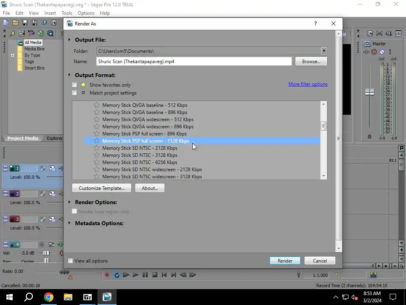Favorite Memory Stick PSP full screen 896 Kbps star
Image resolution: width=406 pixels, height=305 pixels.
click(97, 133)
